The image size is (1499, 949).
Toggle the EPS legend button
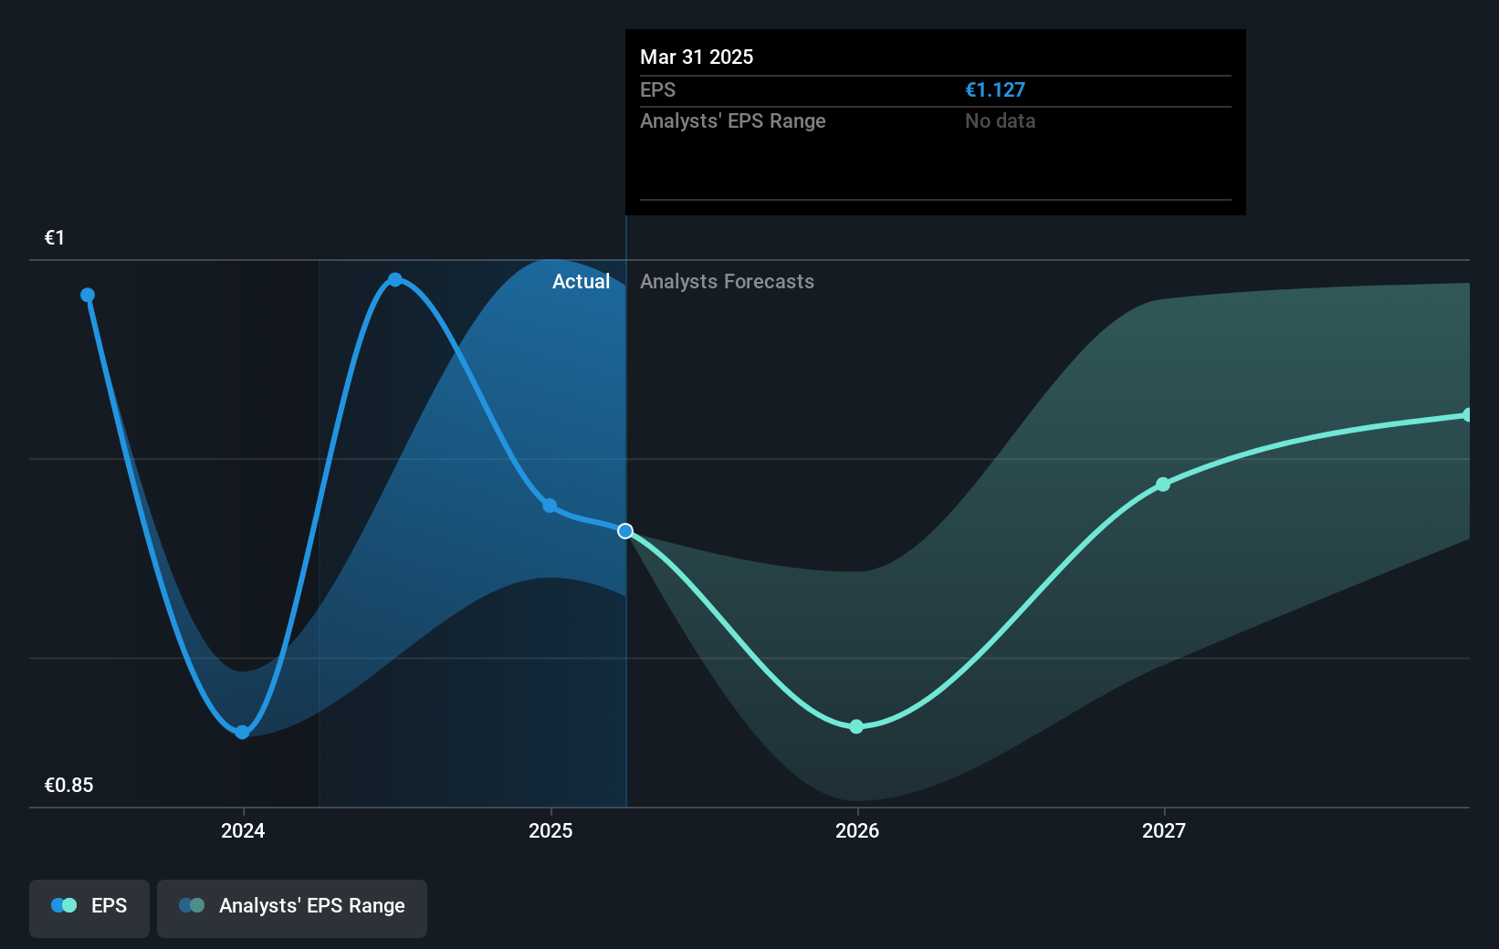click(89, 908)
